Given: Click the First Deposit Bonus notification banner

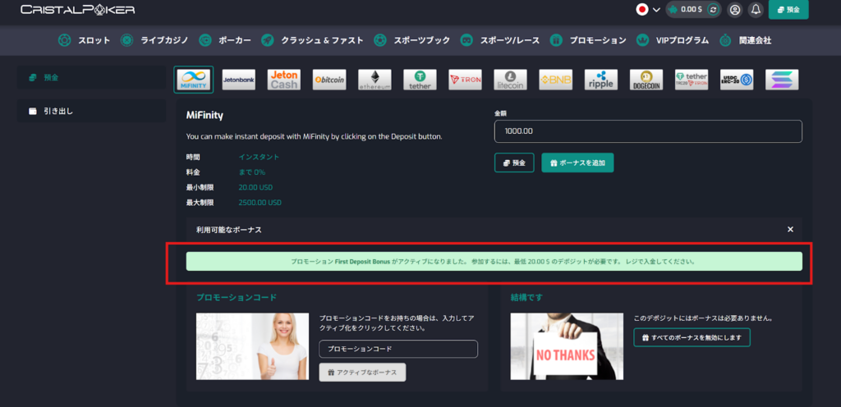Looking at the screenshot, I should (494, 261).
